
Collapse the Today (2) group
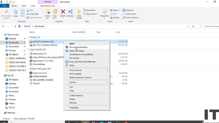28,37
